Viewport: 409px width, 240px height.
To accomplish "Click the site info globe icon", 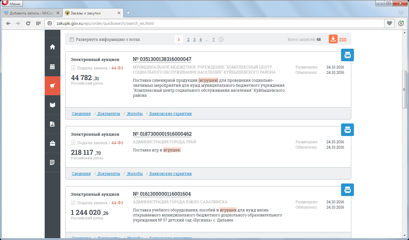I will (x=49, y=23).
